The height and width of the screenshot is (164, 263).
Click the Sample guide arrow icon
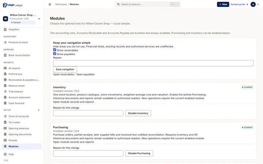click(x=247, y=4)
